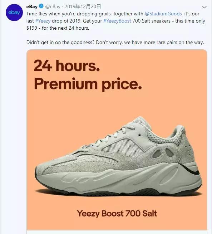Click the @eBay handle

[53, 6]
